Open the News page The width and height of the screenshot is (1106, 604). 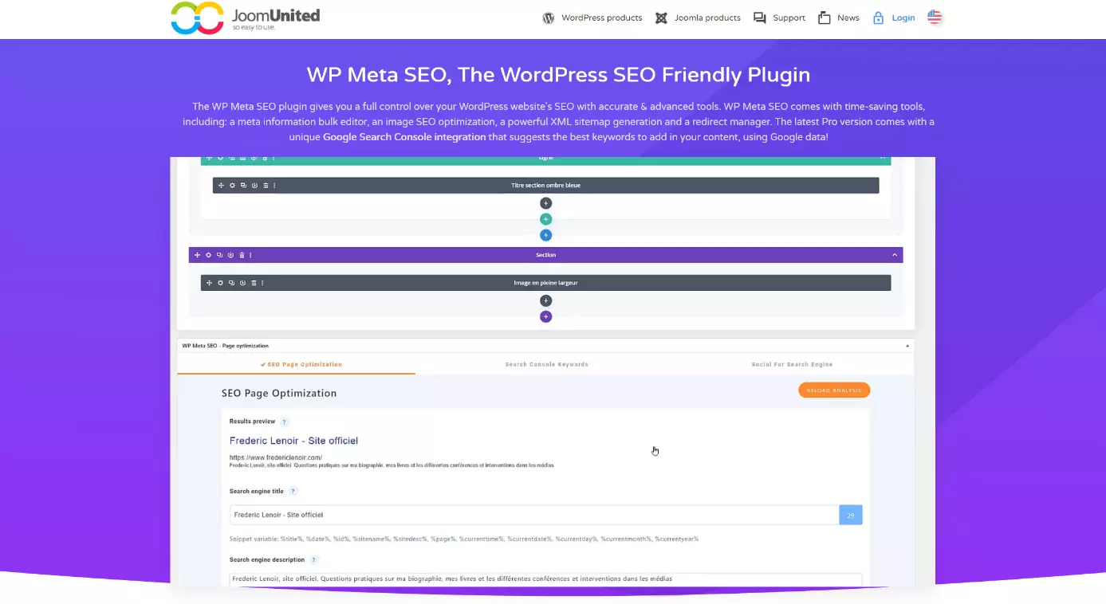[839, 18]
